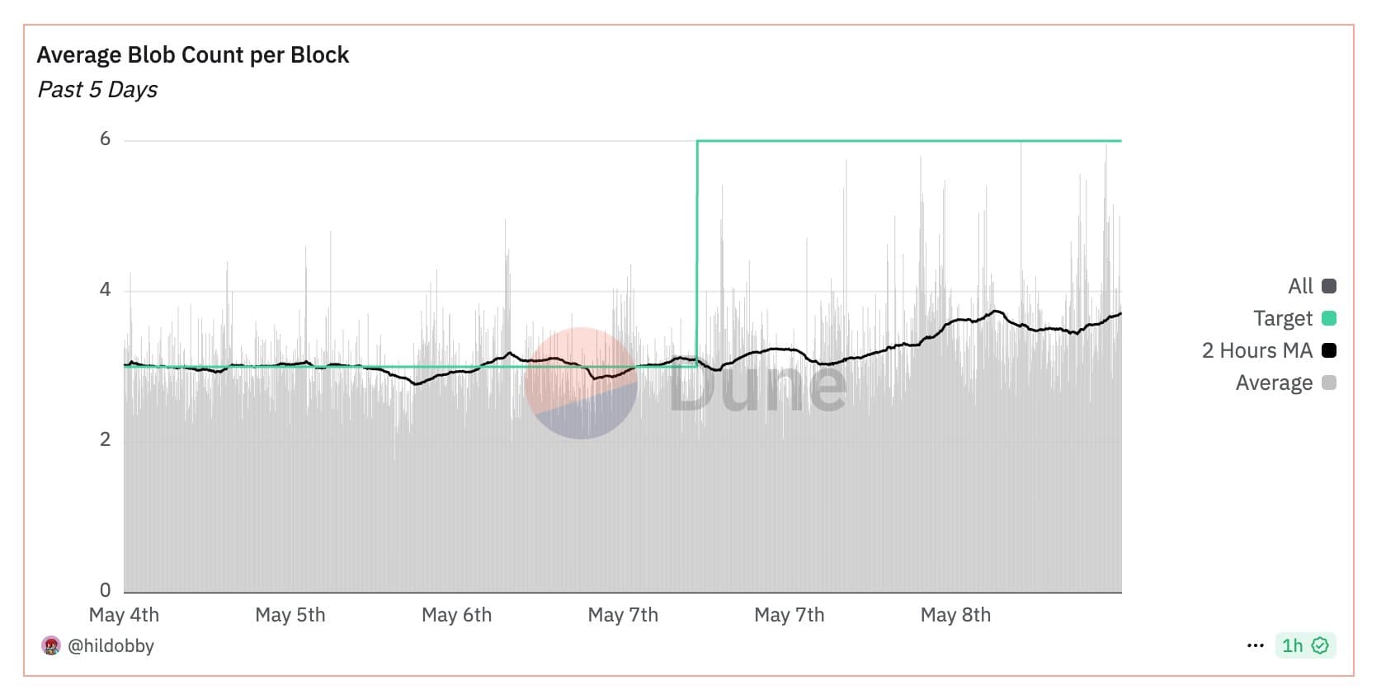
Task: Open the three-dot options menu
Action: click(x=1255, y=645)
